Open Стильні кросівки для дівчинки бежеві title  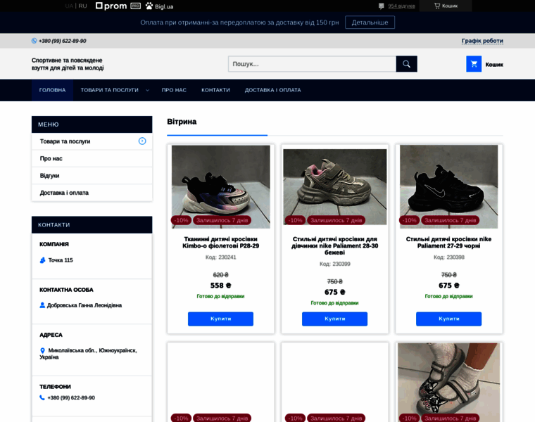point(334,245)
